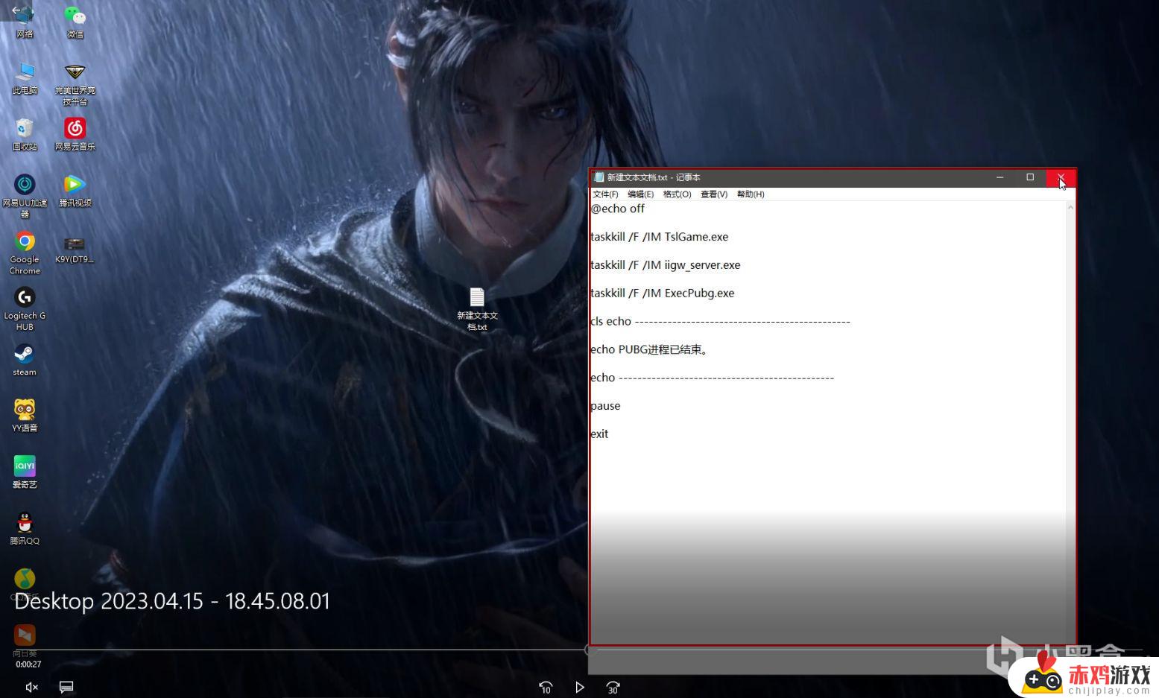Click the 'taskkill /F /IM ExecPubg.exe' line

[663, 294]
